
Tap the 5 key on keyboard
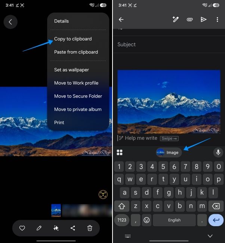click(163, 167)
